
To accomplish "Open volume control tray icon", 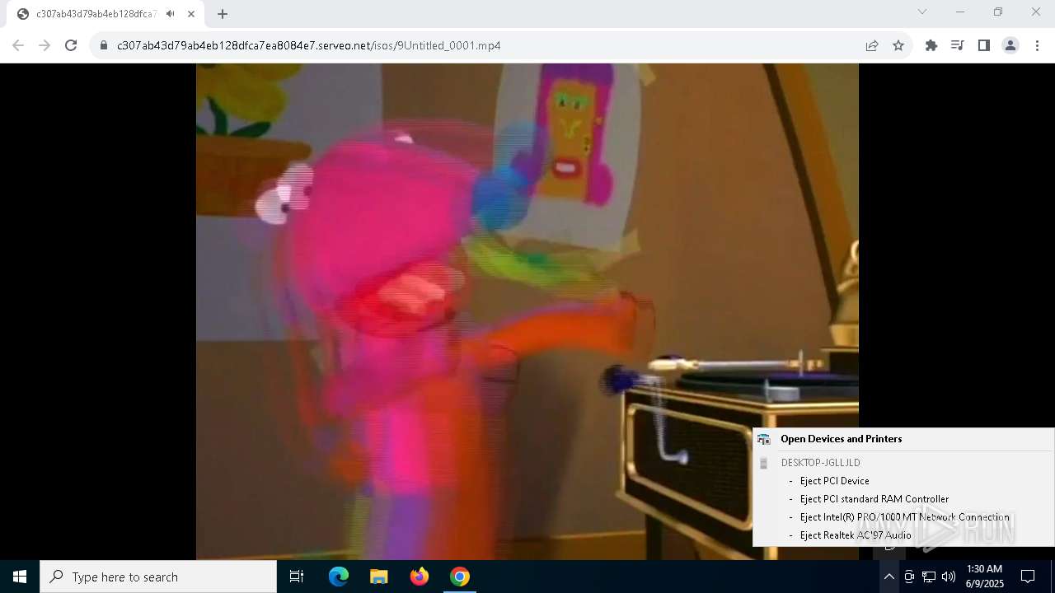I will [949, 577].
